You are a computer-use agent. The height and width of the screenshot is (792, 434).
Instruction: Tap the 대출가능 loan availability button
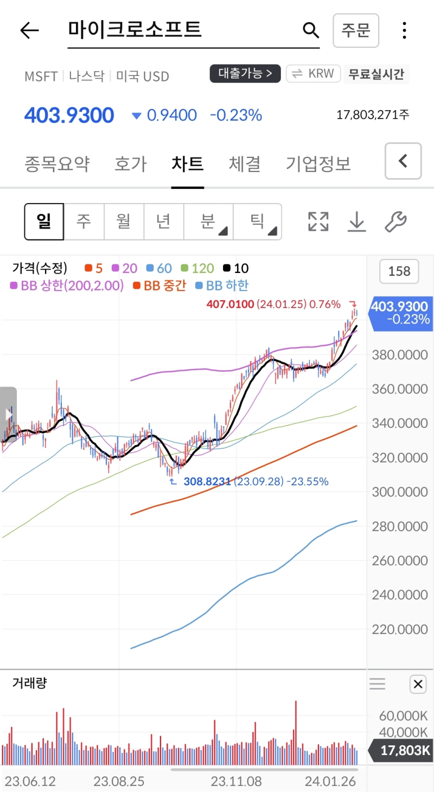point(245,74)
